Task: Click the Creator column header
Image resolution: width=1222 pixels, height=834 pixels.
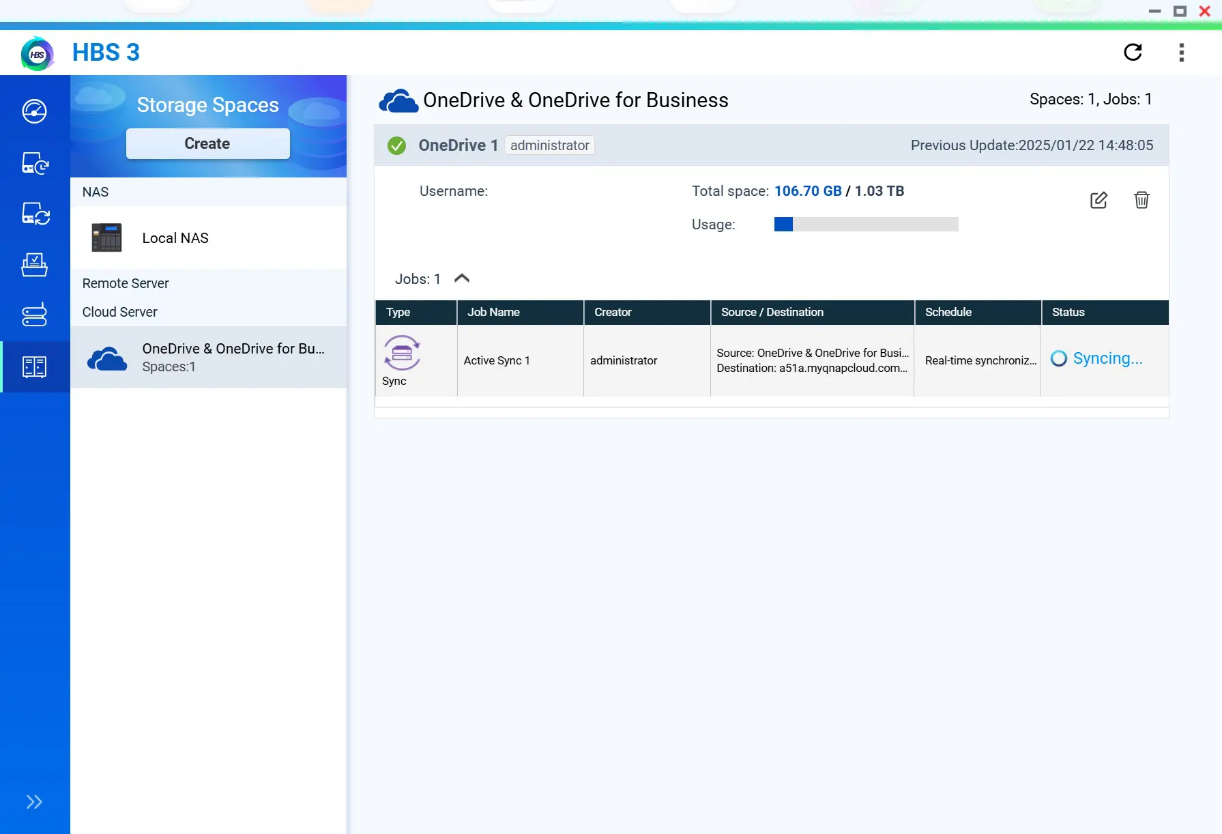Action: click(648, 313)
